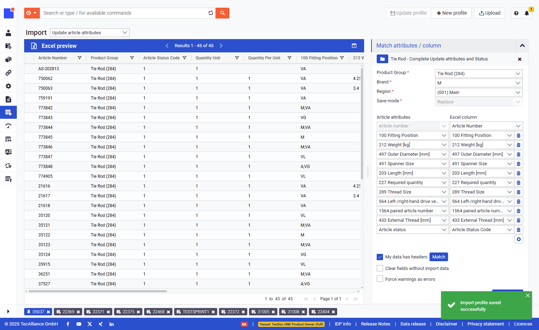The image size is (539, 330).
Task: Uncheck My data has headers
Action: [380, 257]
